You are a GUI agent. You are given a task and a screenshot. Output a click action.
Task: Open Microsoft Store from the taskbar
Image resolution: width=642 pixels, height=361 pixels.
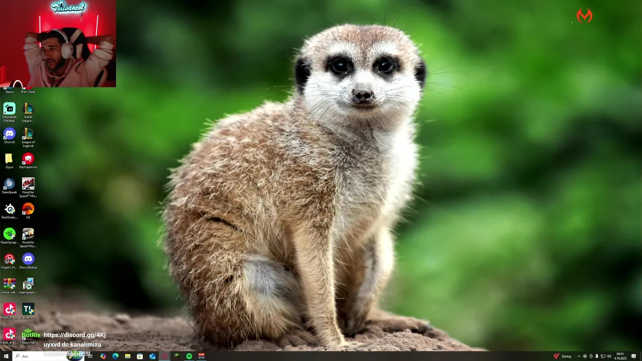(x=140, y=356)
